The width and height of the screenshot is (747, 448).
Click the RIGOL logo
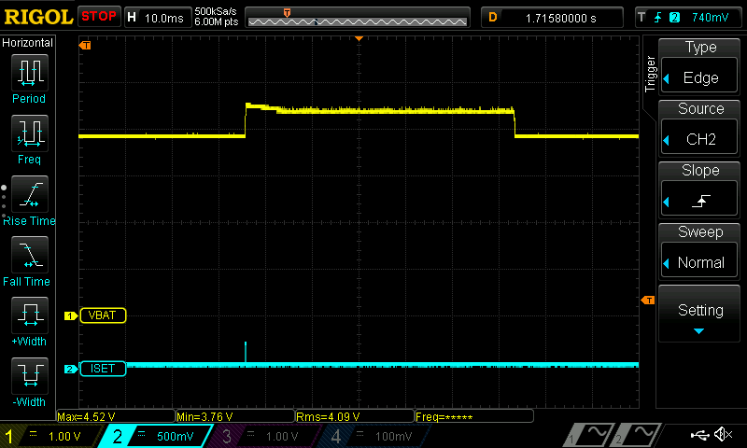click(x=38, y=17)
